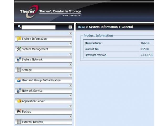This screenshot has height=126, width=168.
Task: Click the magnifier search icon
Action: coord(19,27)
